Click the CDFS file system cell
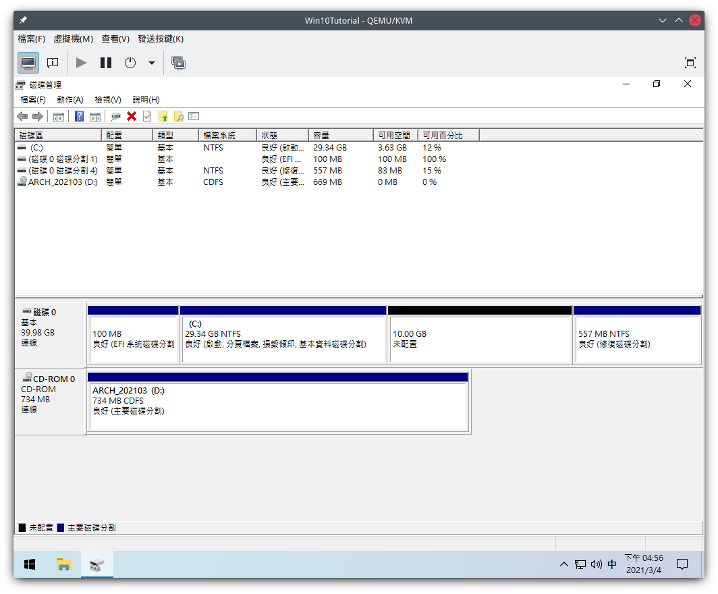718x594 pixels. tap(213, 182)
